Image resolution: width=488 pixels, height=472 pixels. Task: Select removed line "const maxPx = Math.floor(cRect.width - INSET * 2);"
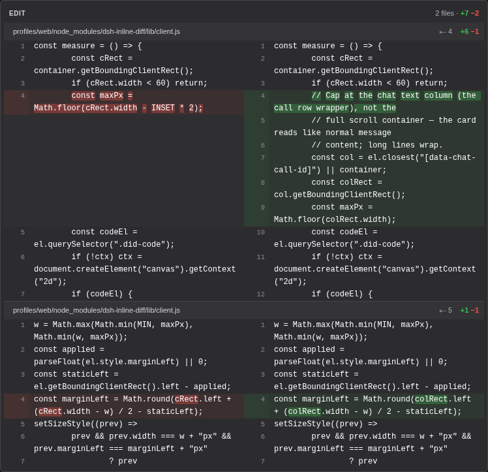[x=124, y=102]
